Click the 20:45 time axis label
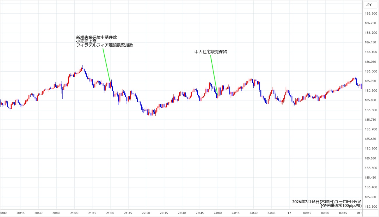 point(57,213)
